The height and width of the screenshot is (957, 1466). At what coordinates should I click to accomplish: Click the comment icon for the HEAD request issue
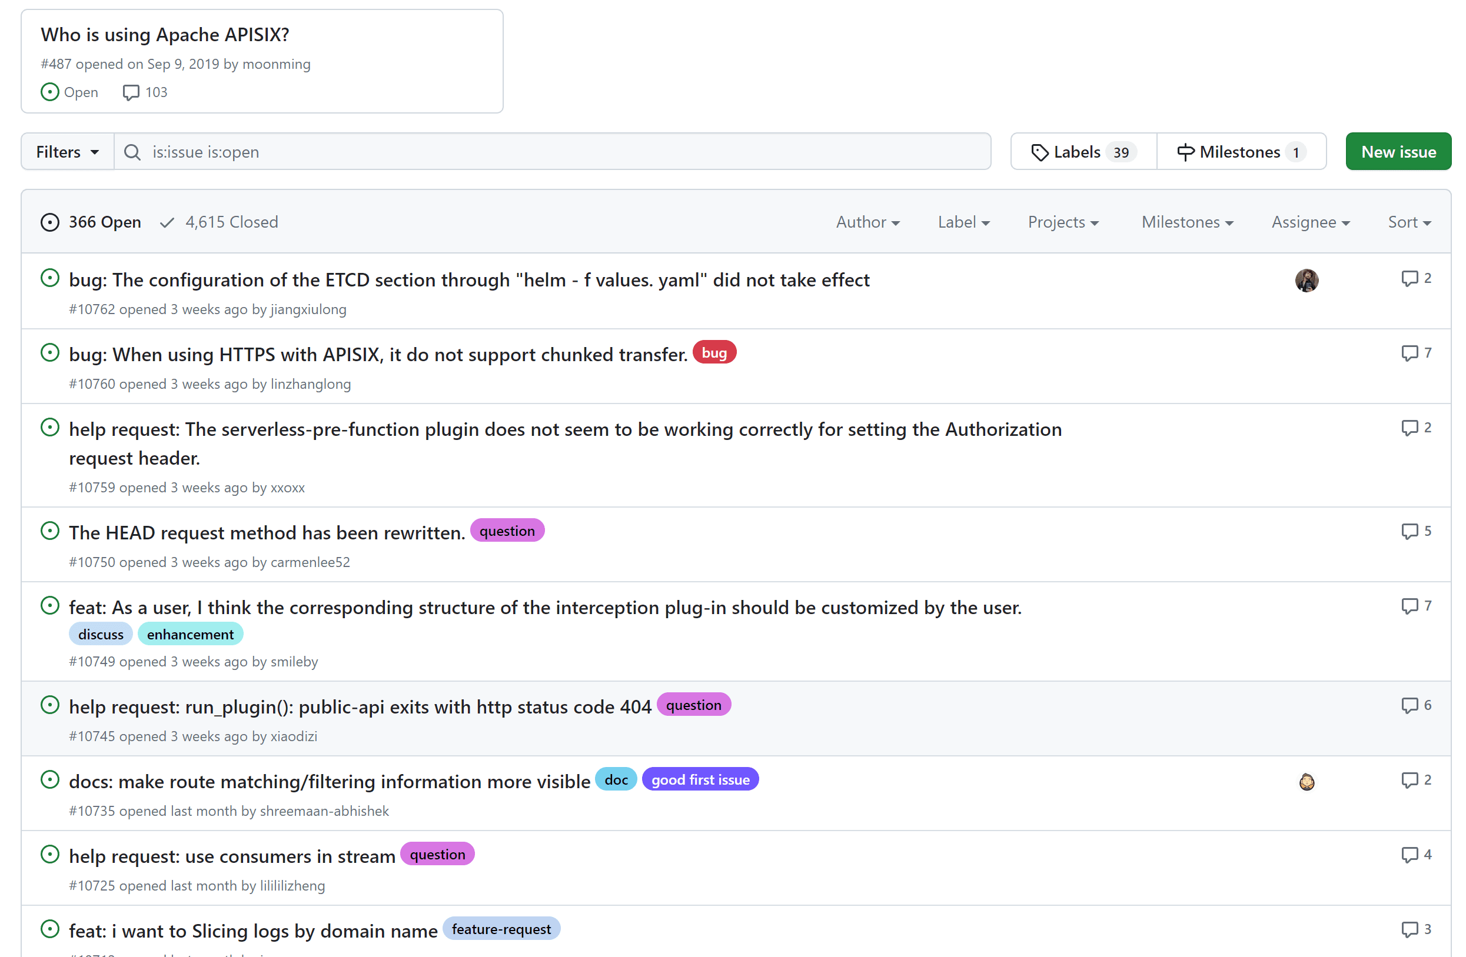click(1410, 531)
